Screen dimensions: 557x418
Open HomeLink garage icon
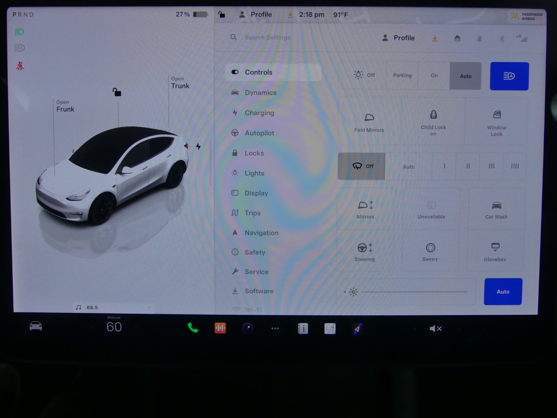[457, 38]
